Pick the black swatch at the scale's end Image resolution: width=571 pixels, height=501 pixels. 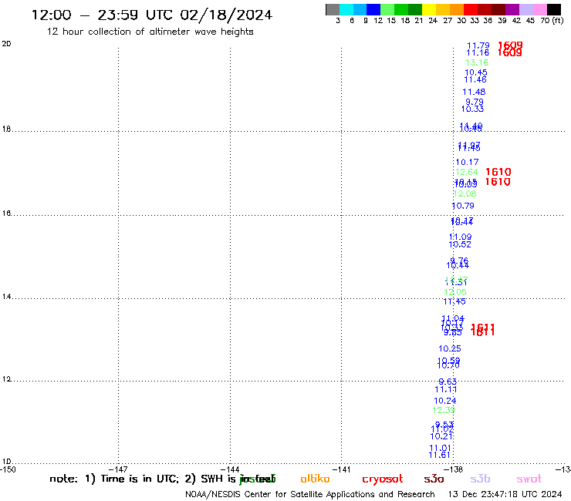click(x=554, y=9)
